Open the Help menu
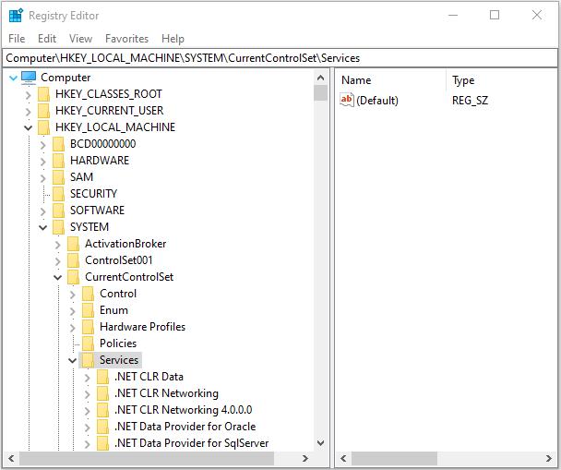This screenshot has width=561, height=470. (173, 38)
